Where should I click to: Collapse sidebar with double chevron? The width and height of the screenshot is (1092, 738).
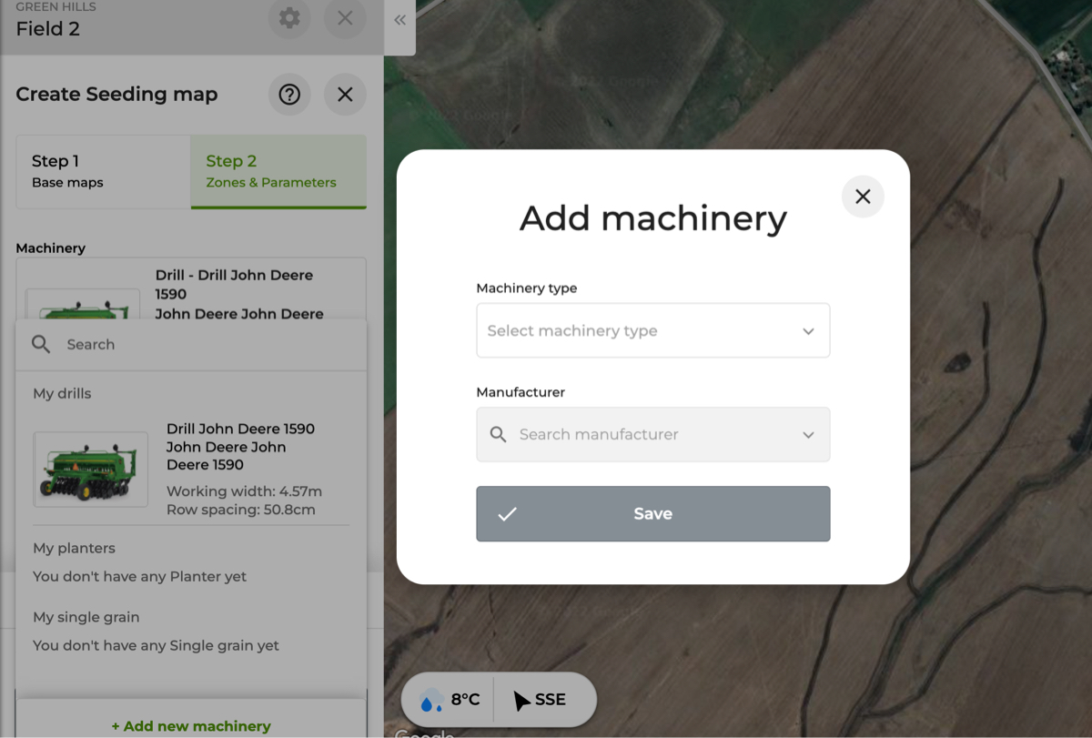pos(399,20)
